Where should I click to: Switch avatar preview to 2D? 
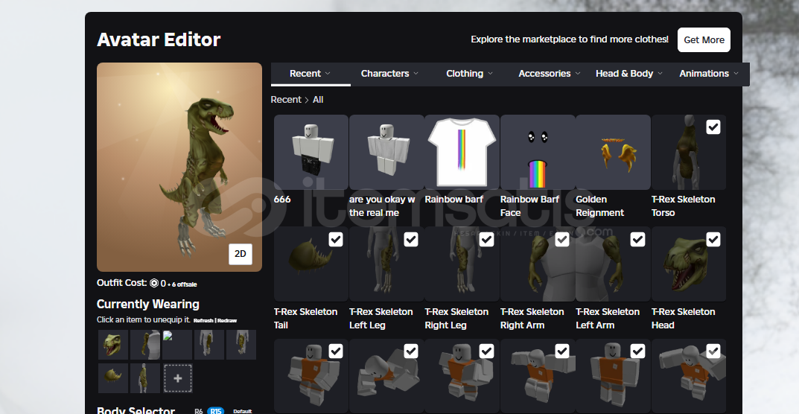tap(241, 254)
